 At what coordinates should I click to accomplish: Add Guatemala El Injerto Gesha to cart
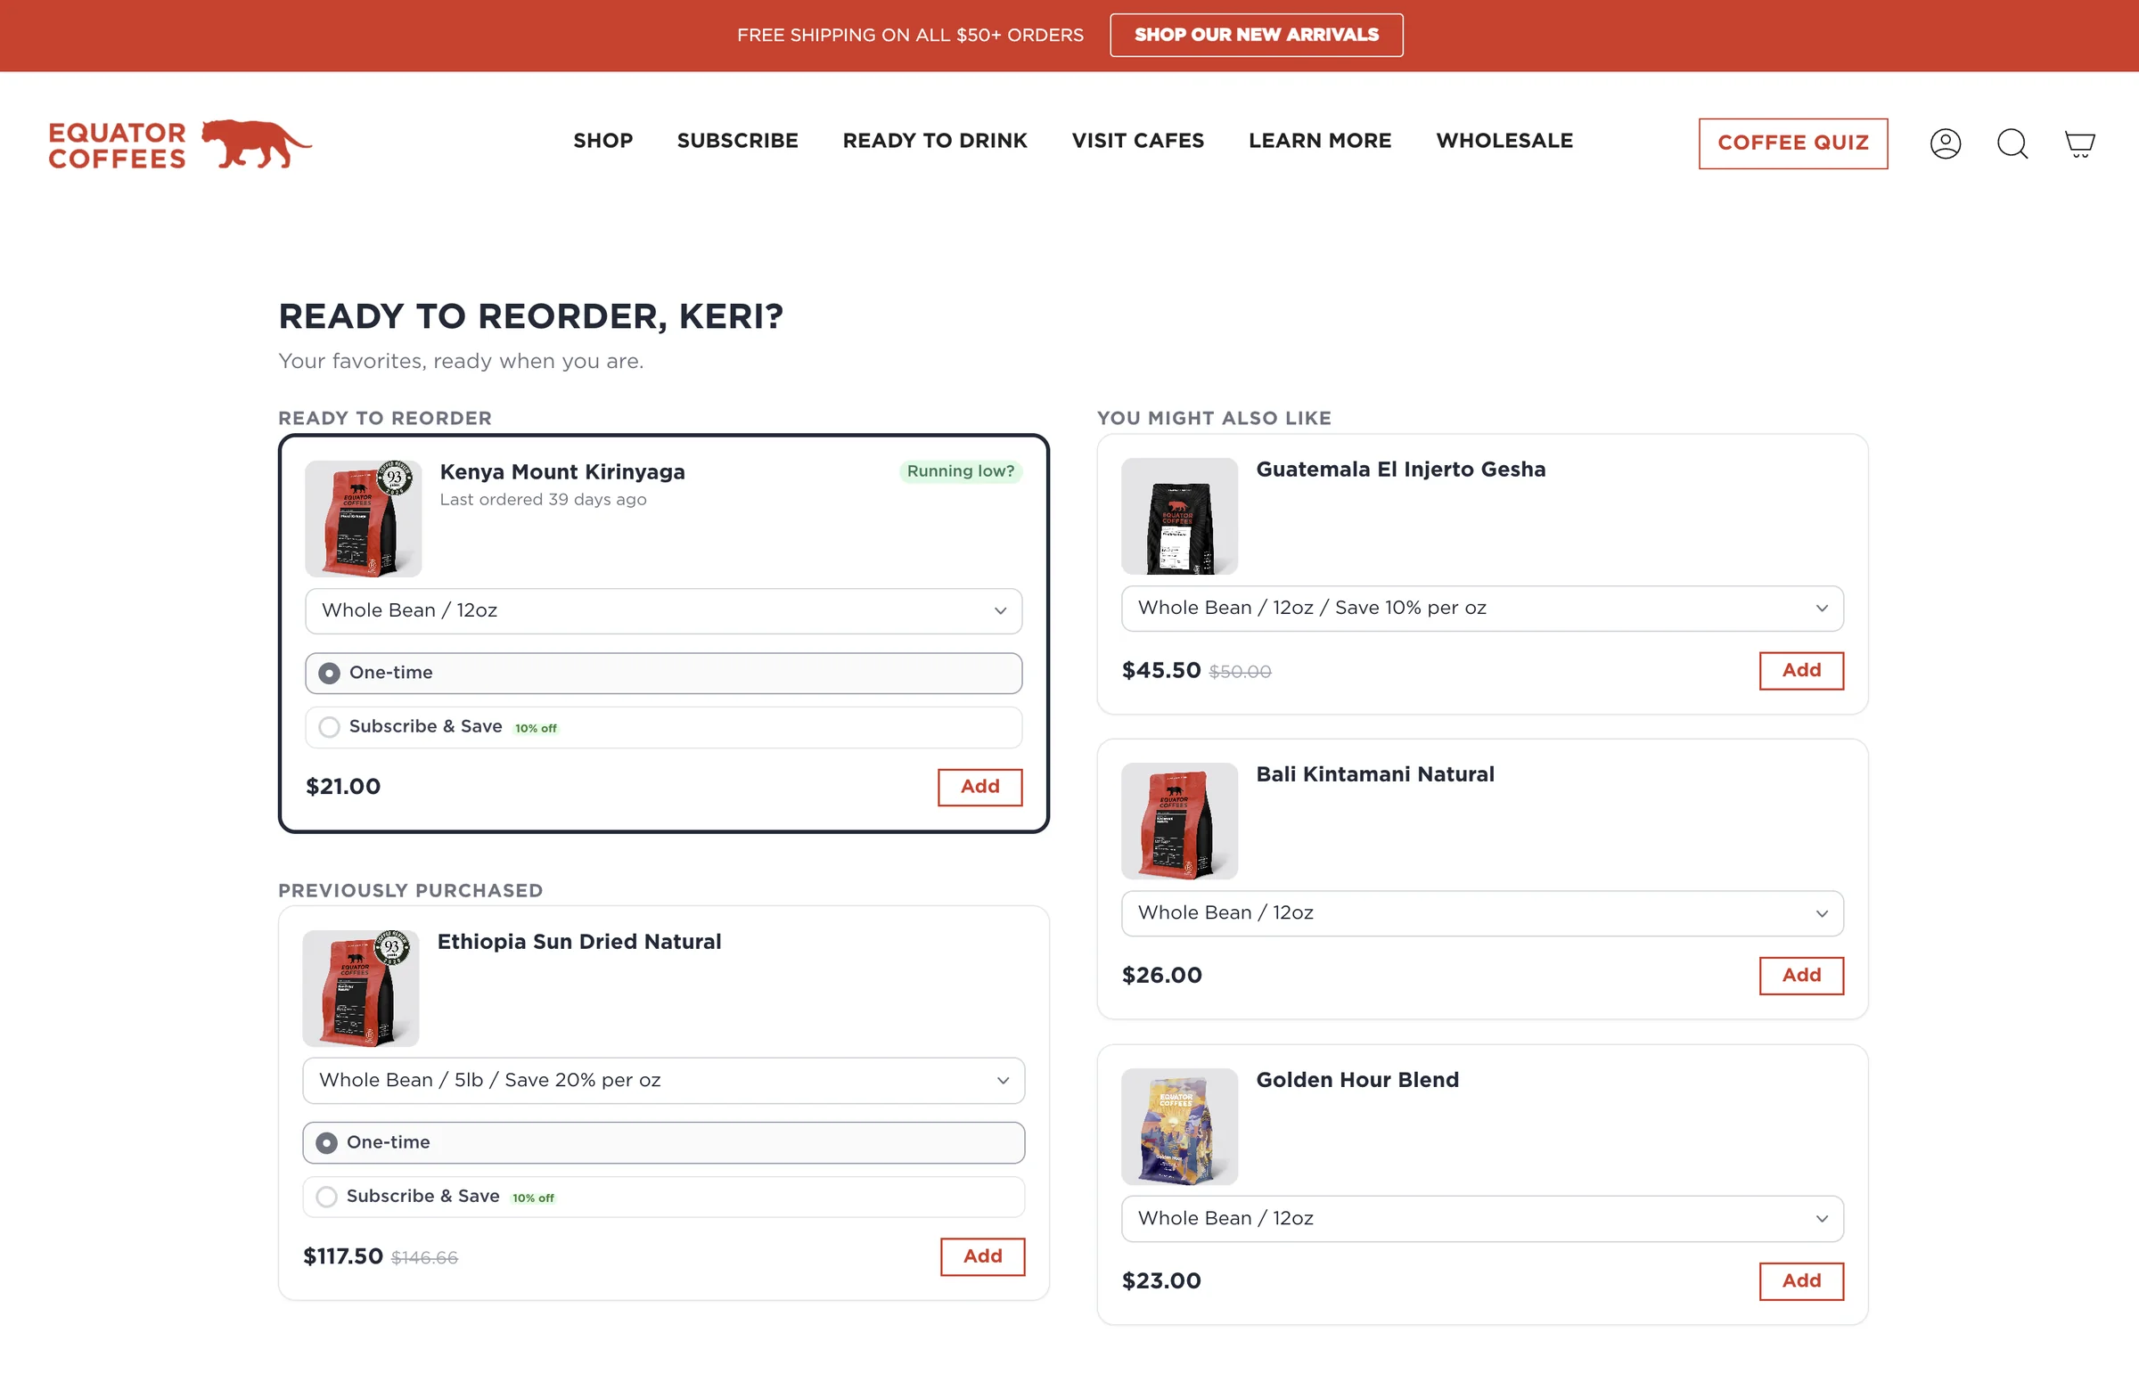1801,671
